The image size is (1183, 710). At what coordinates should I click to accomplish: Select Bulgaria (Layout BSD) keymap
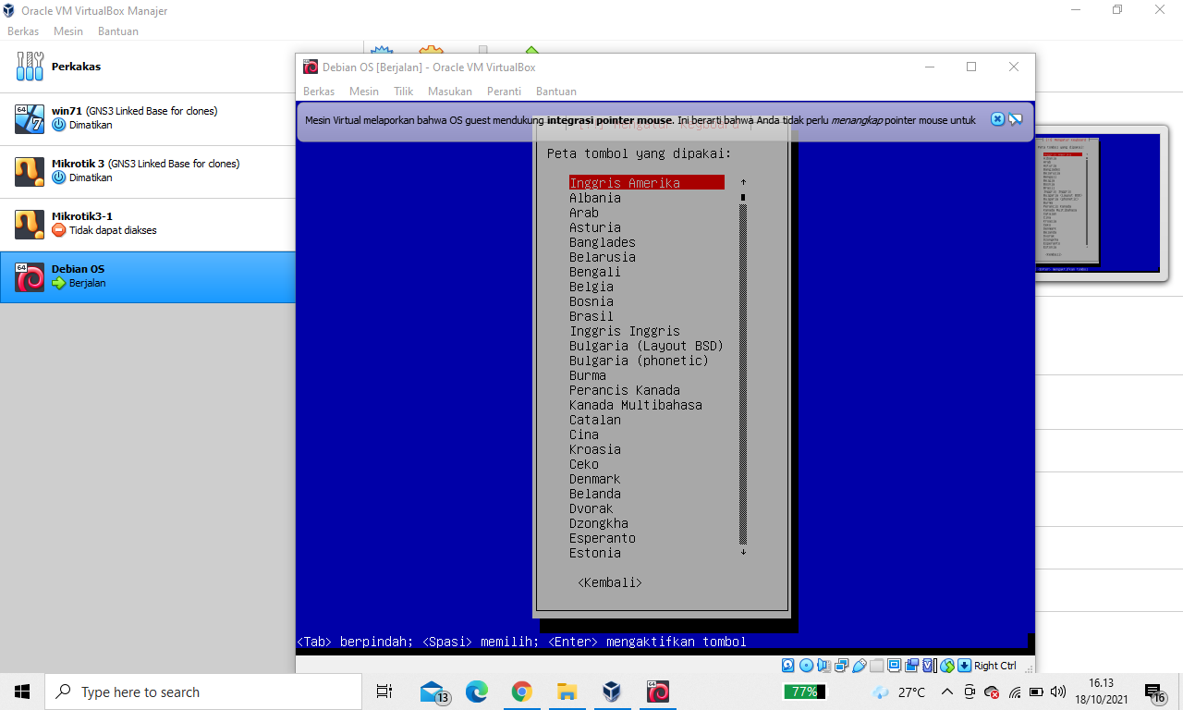pos(646,346)
